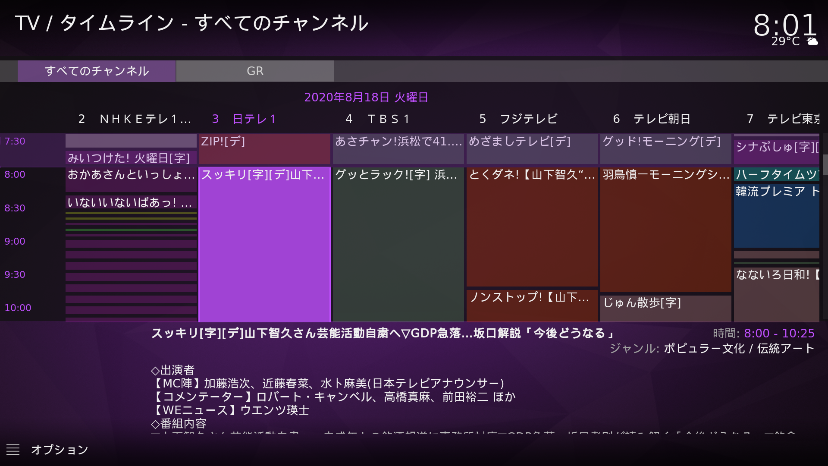This screenshot has height=466, width=828.
Task: Click the 7:30 time marker
Action: coord(15,141)
